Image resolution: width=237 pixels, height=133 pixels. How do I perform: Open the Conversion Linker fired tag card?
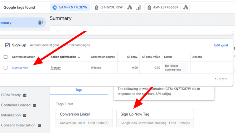[84, 118]
